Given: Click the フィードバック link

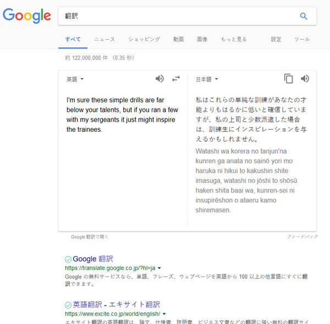Looking at the screenshot, I should 302,237.
